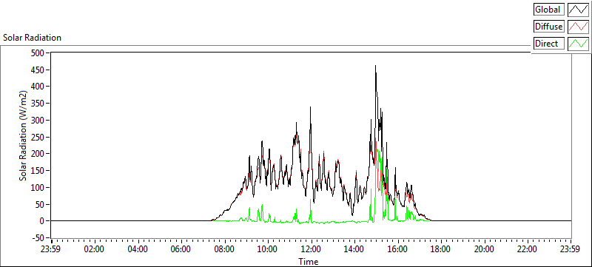Screen dimensions: 592x267
Task: Click the Global plot legend label
Action: coord(549,9)
